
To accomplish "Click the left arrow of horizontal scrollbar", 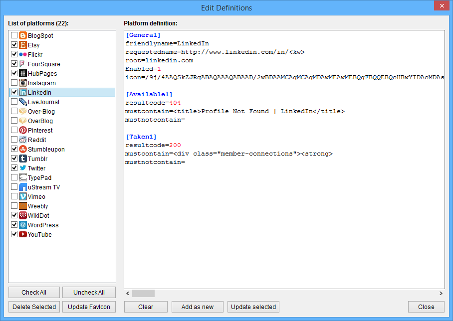I will click(x=128, y=294).
